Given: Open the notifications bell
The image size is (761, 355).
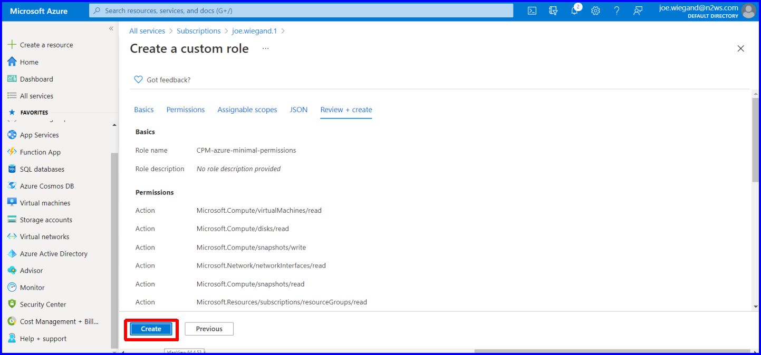Looking at the screenshot, I should click(575, 11).
